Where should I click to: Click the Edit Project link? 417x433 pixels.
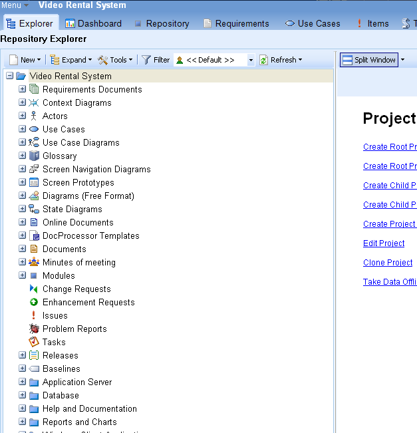coord(384,243)
